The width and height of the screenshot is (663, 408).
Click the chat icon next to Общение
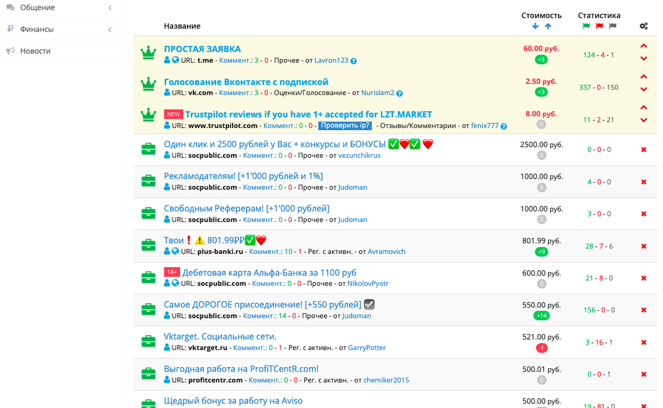[x=10, y=8]
